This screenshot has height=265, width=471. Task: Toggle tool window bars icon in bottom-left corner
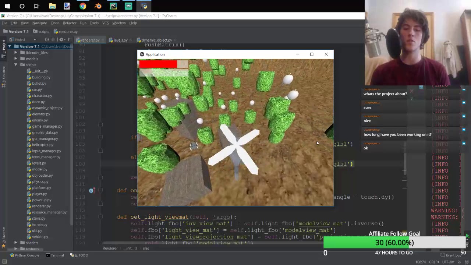4,262
